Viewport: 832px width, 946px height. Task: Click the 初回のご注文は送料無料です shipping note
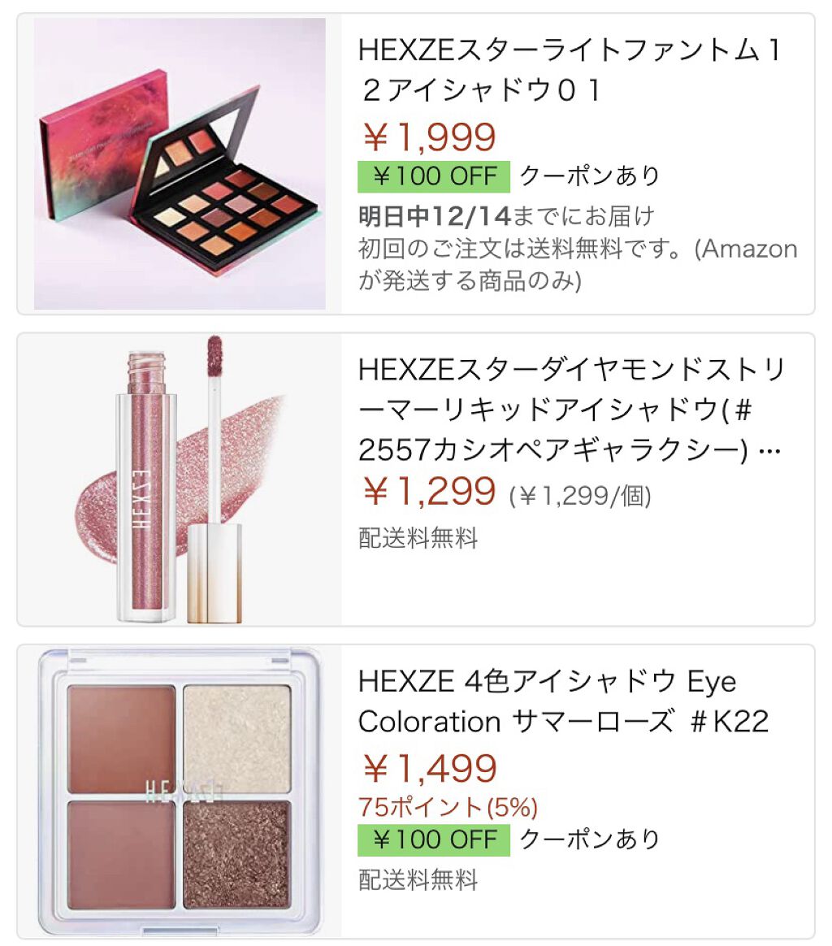point(578,265)
